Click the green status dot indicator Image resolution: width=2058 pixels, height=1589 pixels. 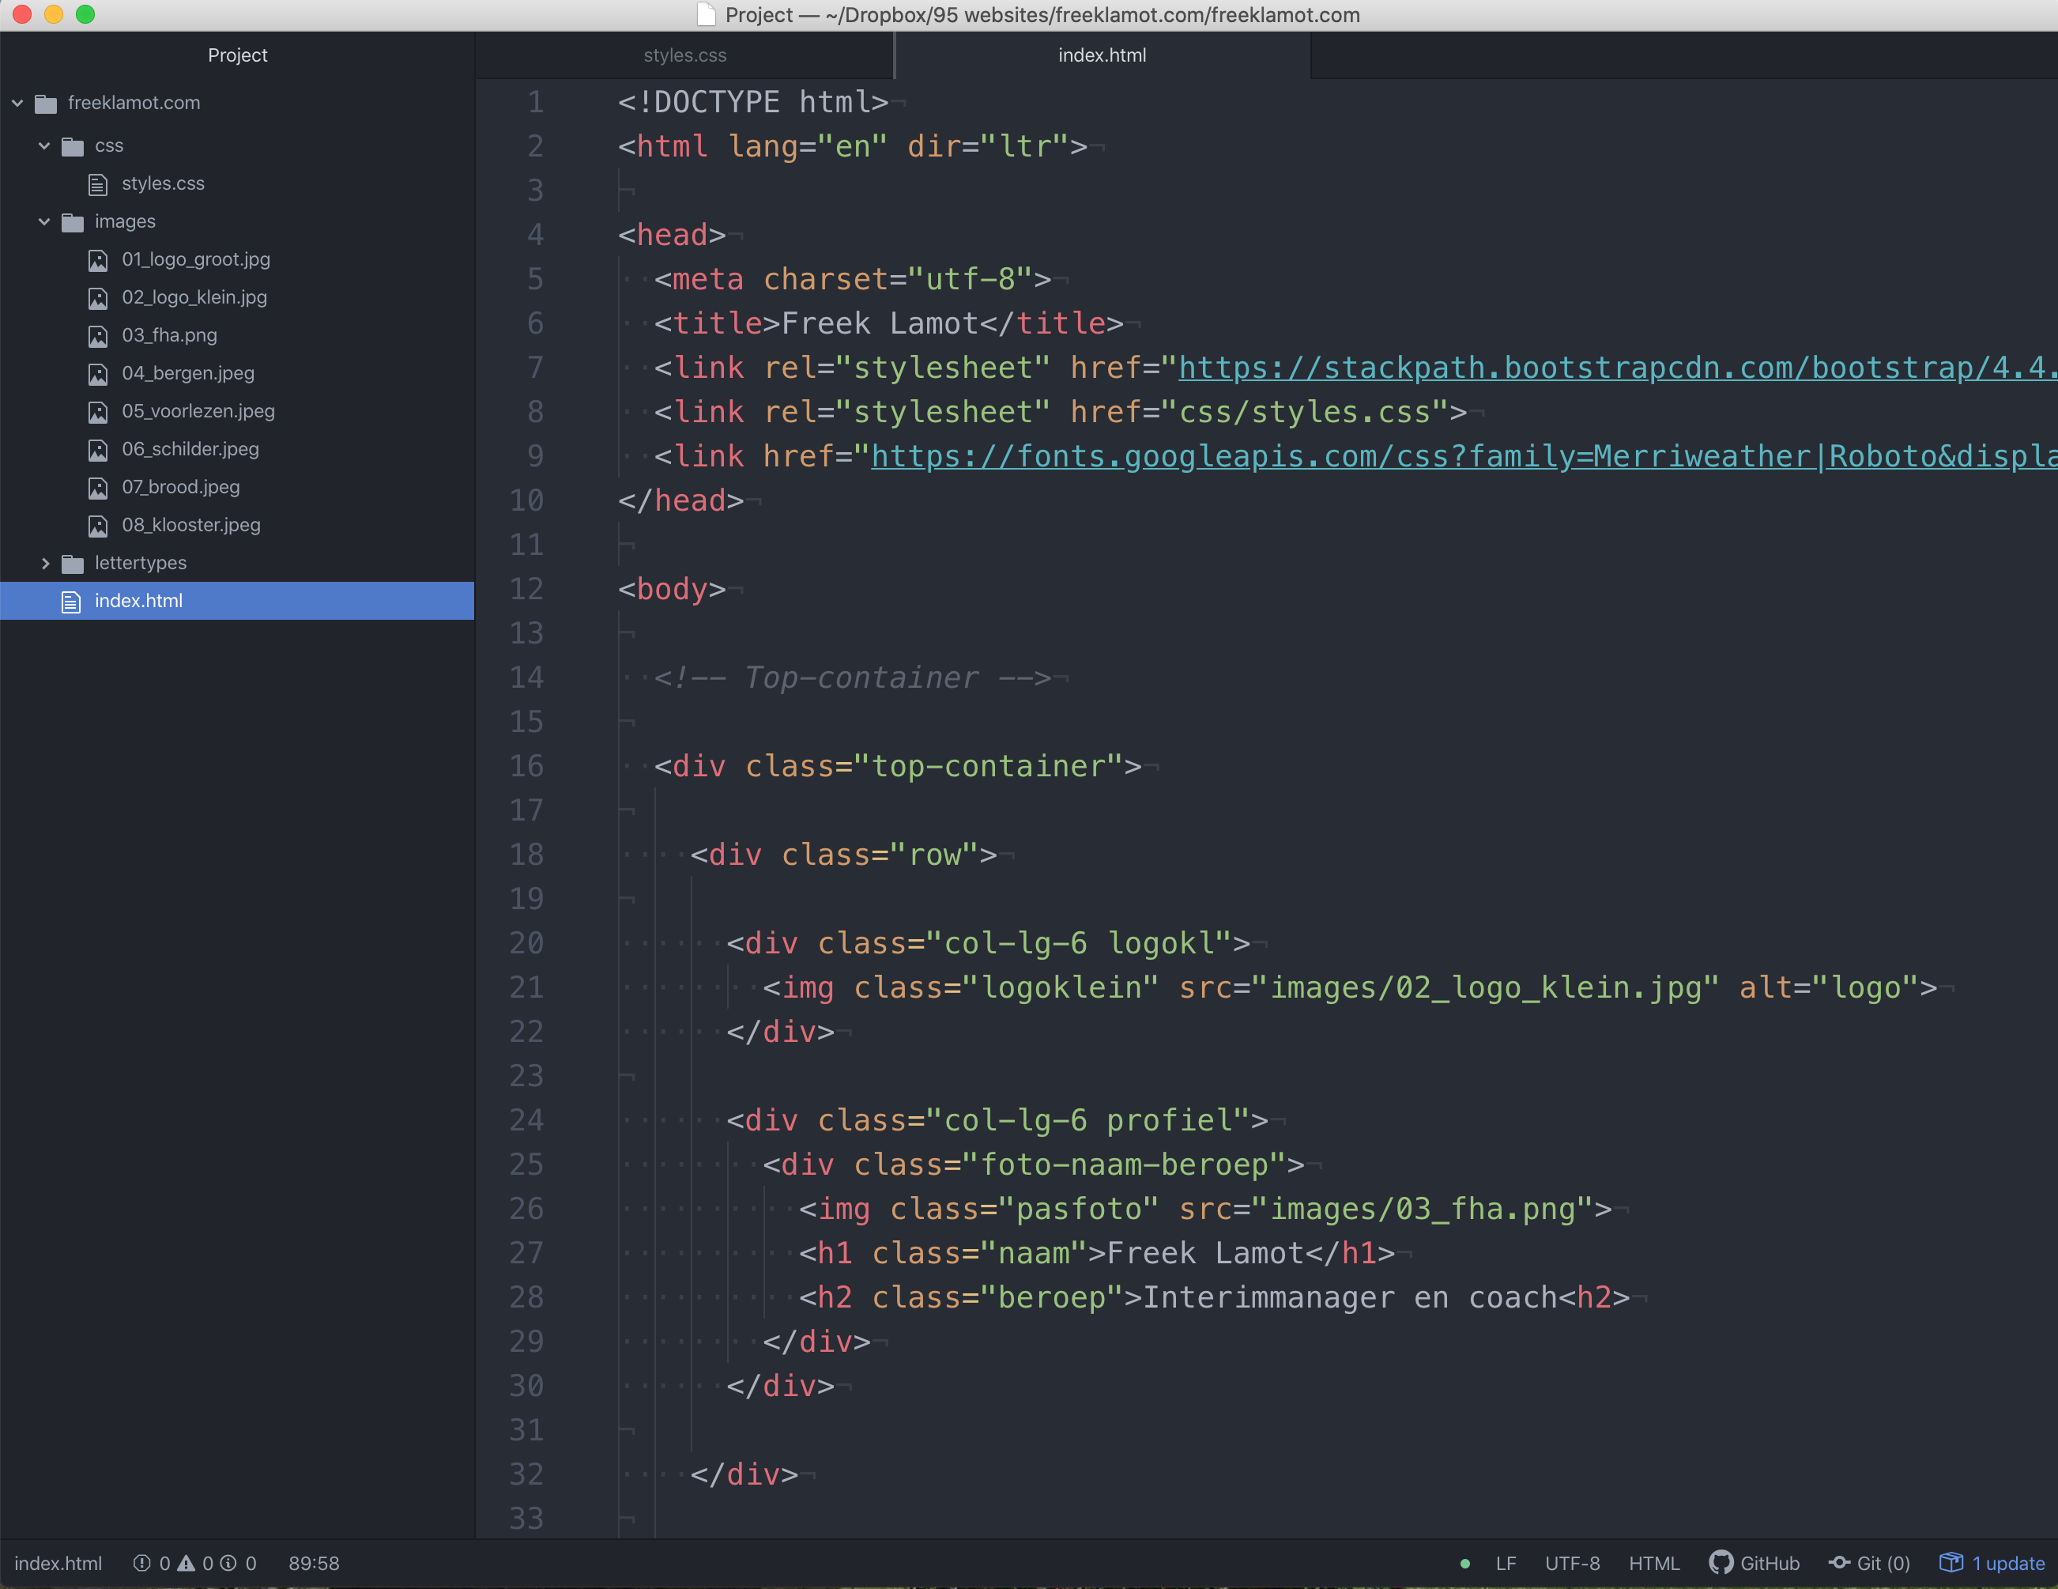[1464, 1564]
